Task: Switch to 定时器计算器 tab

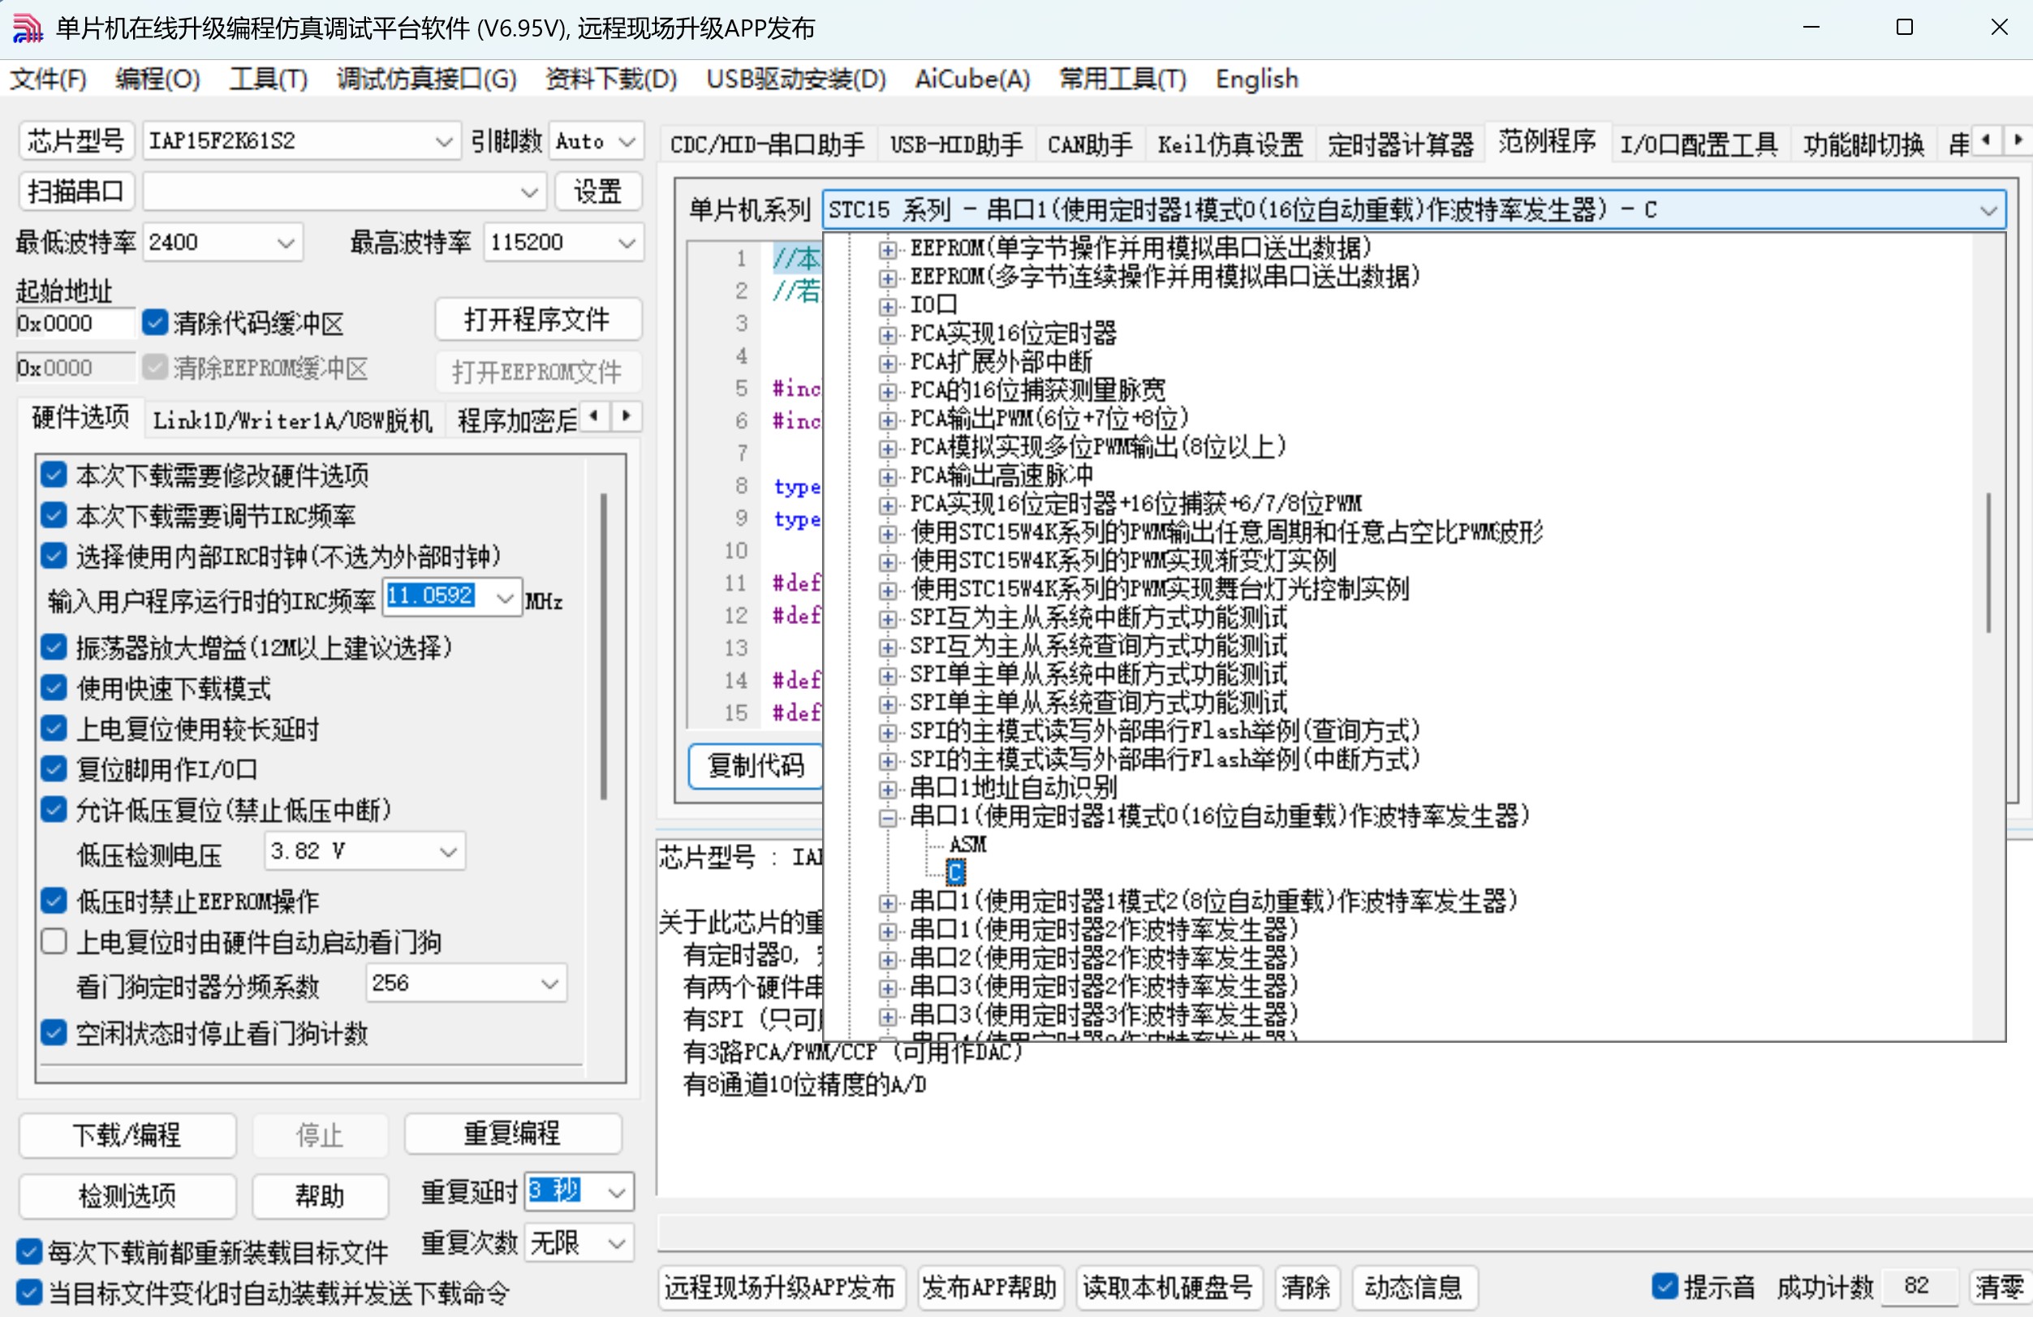Action: click(1400, 144)
